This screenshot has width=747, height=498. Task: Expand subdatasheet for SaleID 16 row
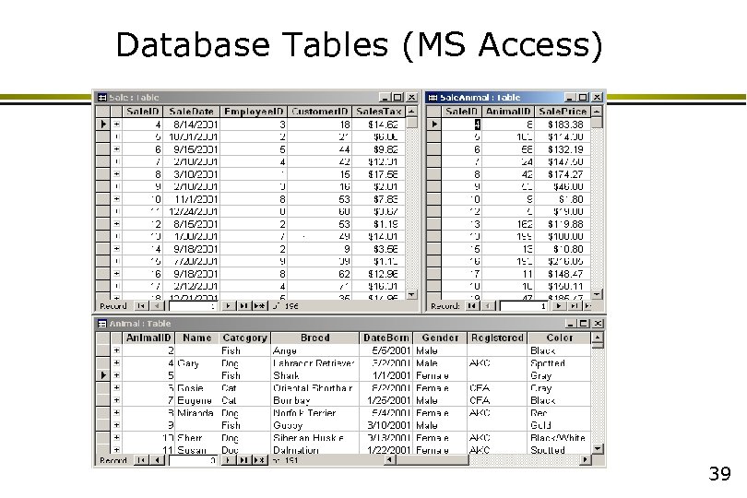click(117, 274)
